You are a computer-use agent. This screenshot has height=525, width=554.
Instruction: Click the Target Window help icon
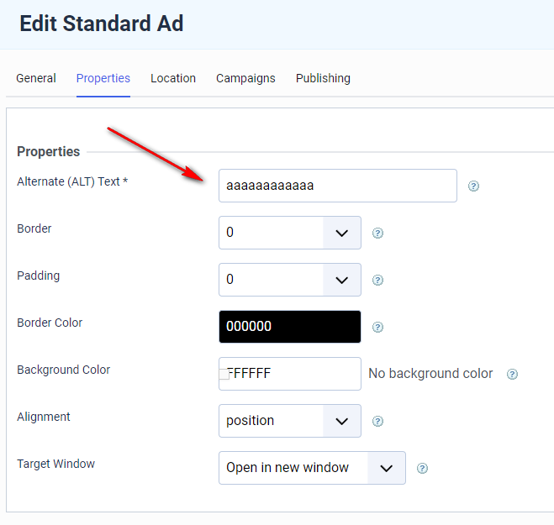point(422,469)
